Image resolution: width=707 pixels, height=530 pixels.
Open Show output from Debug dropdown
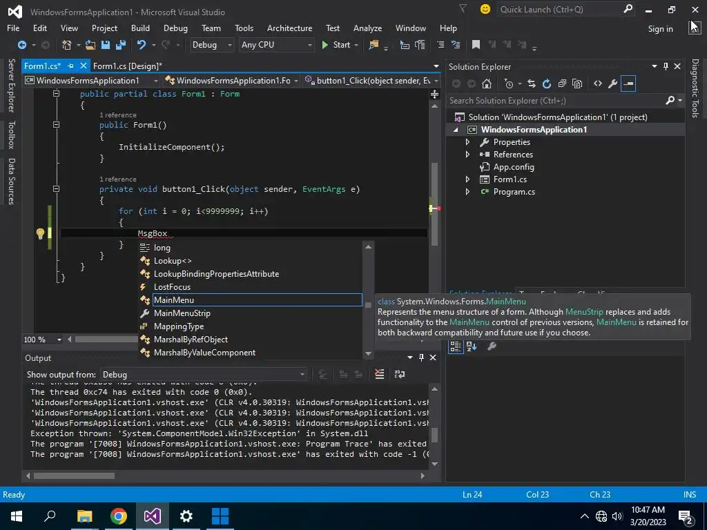203,375
